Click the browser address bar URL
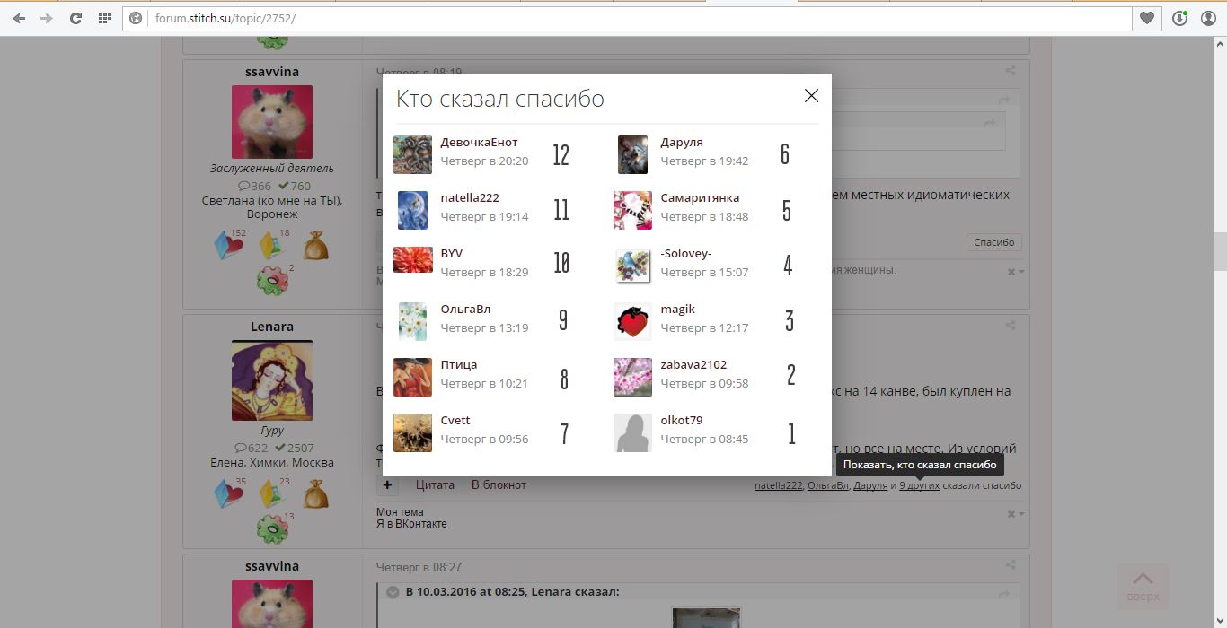 click(x=225, y=18)
